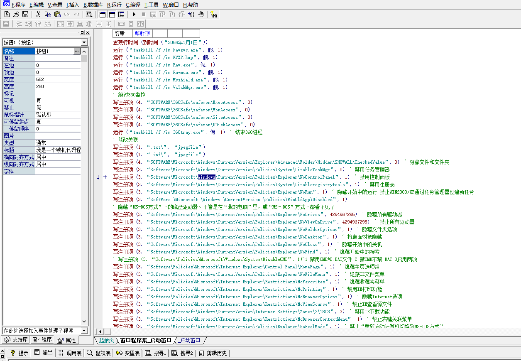
Task: Click the 禁止 property value 假
Action: tap(58, 108)
